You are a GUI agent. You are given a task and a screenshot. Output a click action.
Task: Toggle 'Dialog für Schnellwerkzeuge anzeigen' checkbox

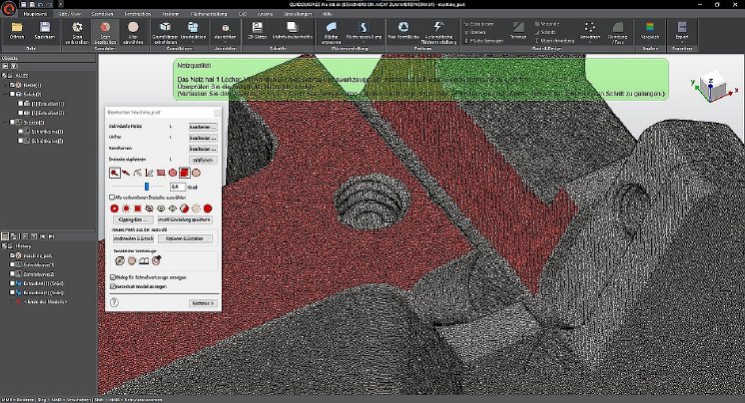pos(111,276)
